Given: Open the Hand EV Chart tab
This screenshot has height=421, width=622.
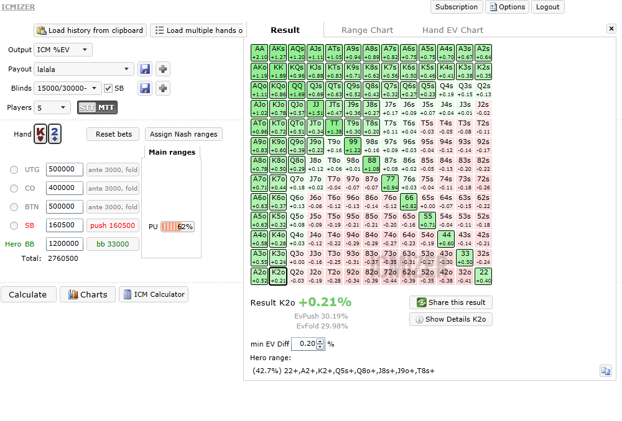Looking at the screenshot, I should tap(452, 30).
